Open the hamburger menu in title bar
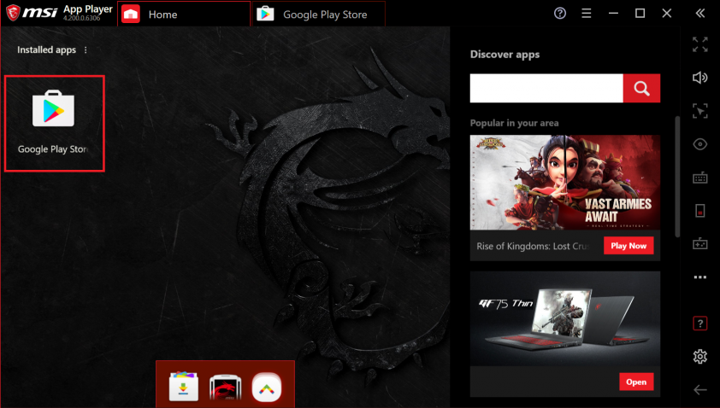Screen dimensions: 720x408 [x=587, y=14]
